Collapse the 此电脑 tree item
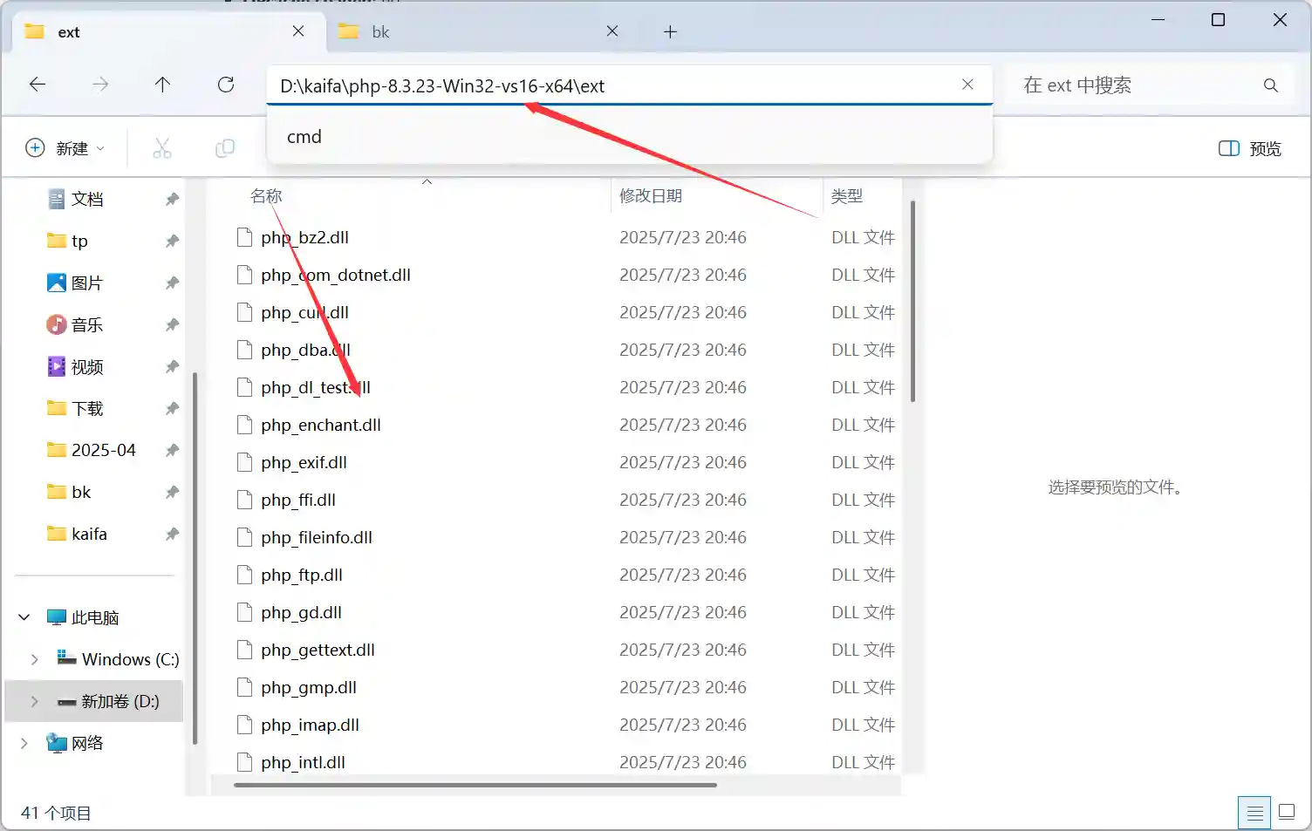The height and width of the screenshot is (831, 1312). tap(24, 616)
